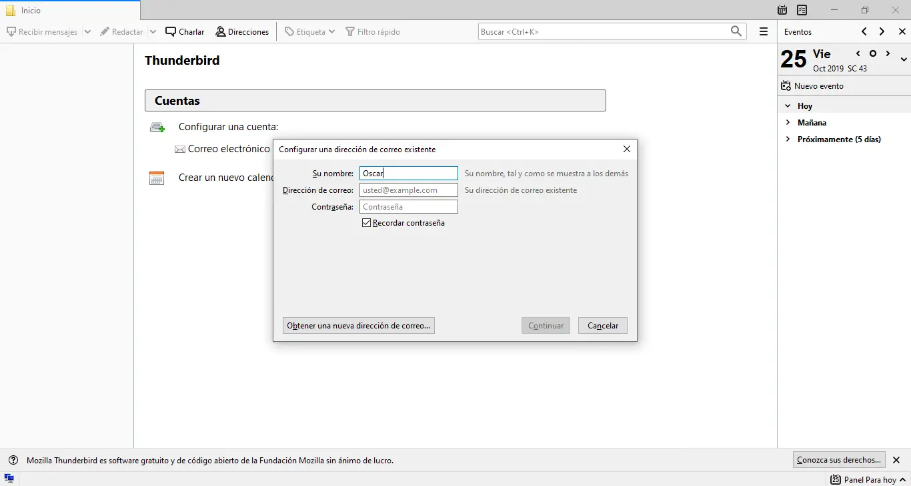
Task: Dismiss the Mozilla notification bar
Action: pyautogui.click(x=897, y=460)
